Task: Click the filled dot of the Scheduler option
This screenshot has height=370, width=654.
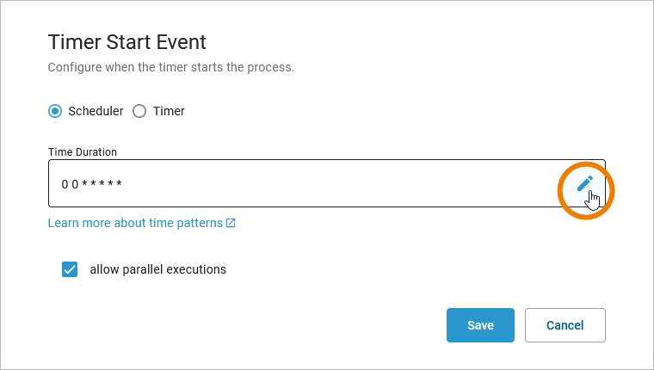Action: 55,111
